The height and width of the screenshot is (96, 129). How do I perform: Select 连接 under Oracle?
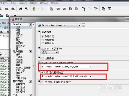pos(18,27)
